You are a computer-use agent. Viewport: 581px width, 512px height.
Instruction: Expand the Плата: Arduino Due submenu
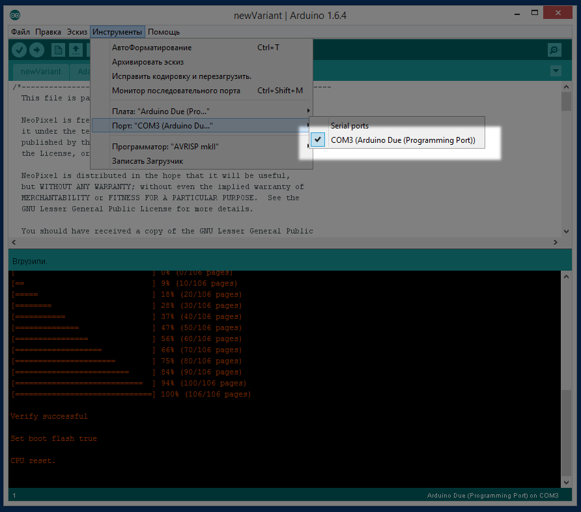coord(202,112)
